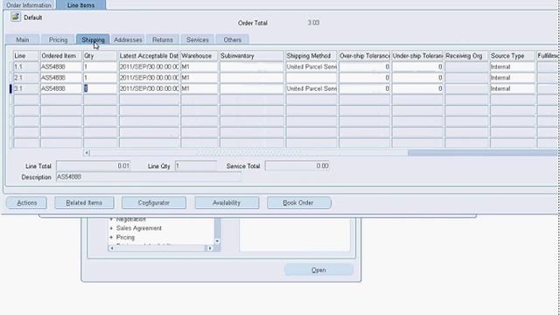Click the Subinventory column header
This screenshot has width=560, height=315.
252,56
